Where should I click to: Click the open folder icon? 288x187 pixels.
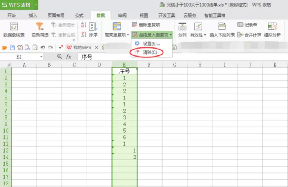[x=4, y=48]
